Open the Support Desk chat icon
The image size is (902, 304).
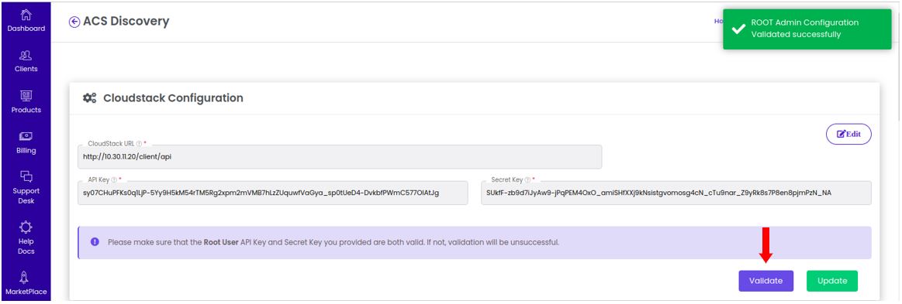26,176
